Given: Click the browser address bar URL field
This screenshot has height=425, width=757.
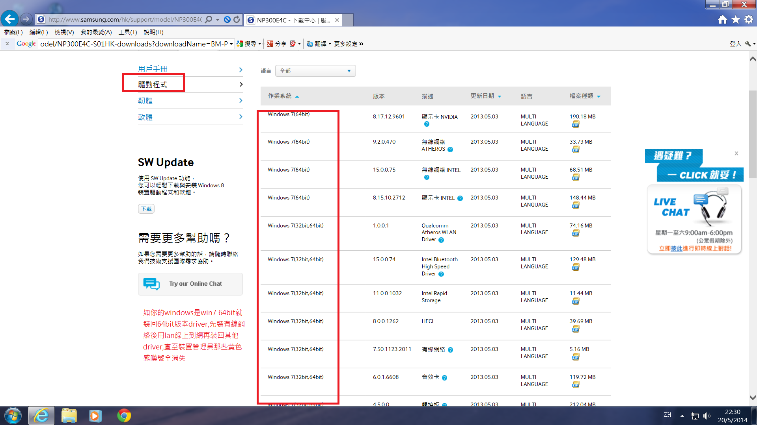Looking at the screenshot, I should click(125, 19).
